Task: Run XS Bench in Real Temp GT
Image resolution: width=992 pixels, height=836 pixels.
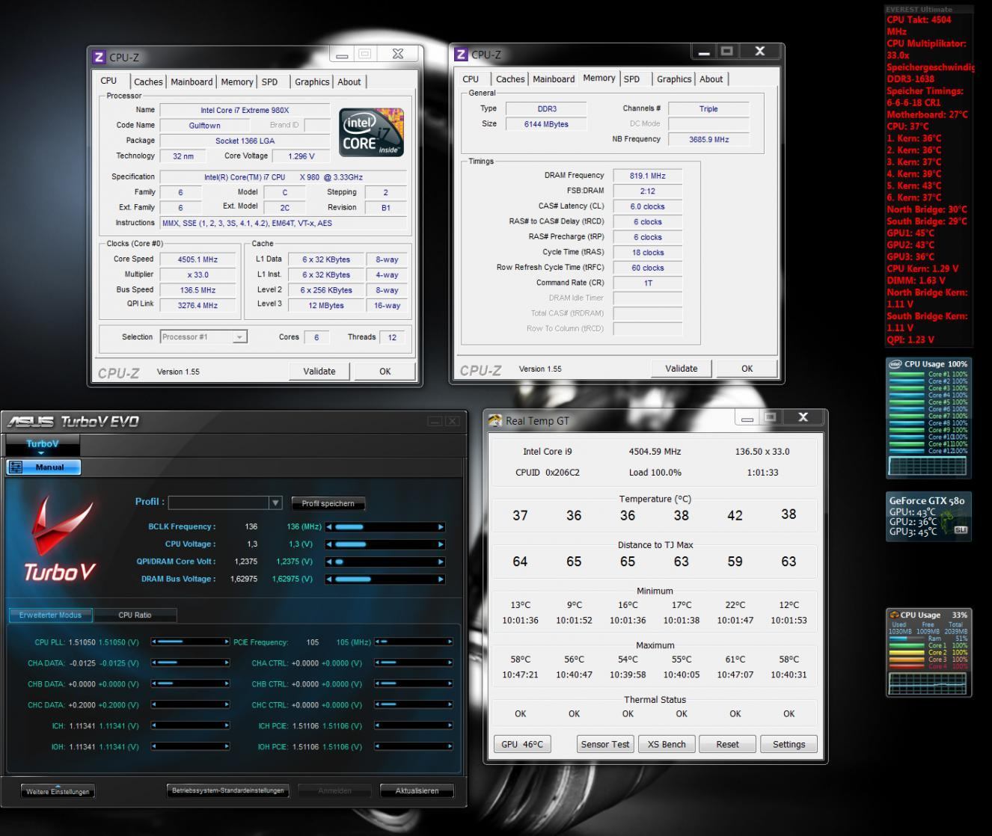Action: click(667, 744)
